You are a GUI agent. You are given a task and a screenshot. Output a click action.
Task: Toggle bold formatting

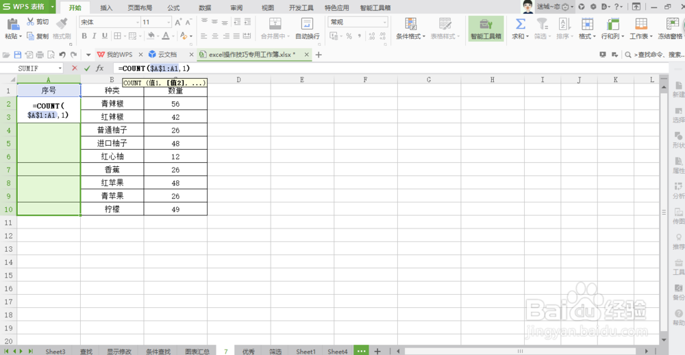pos(84,36)
